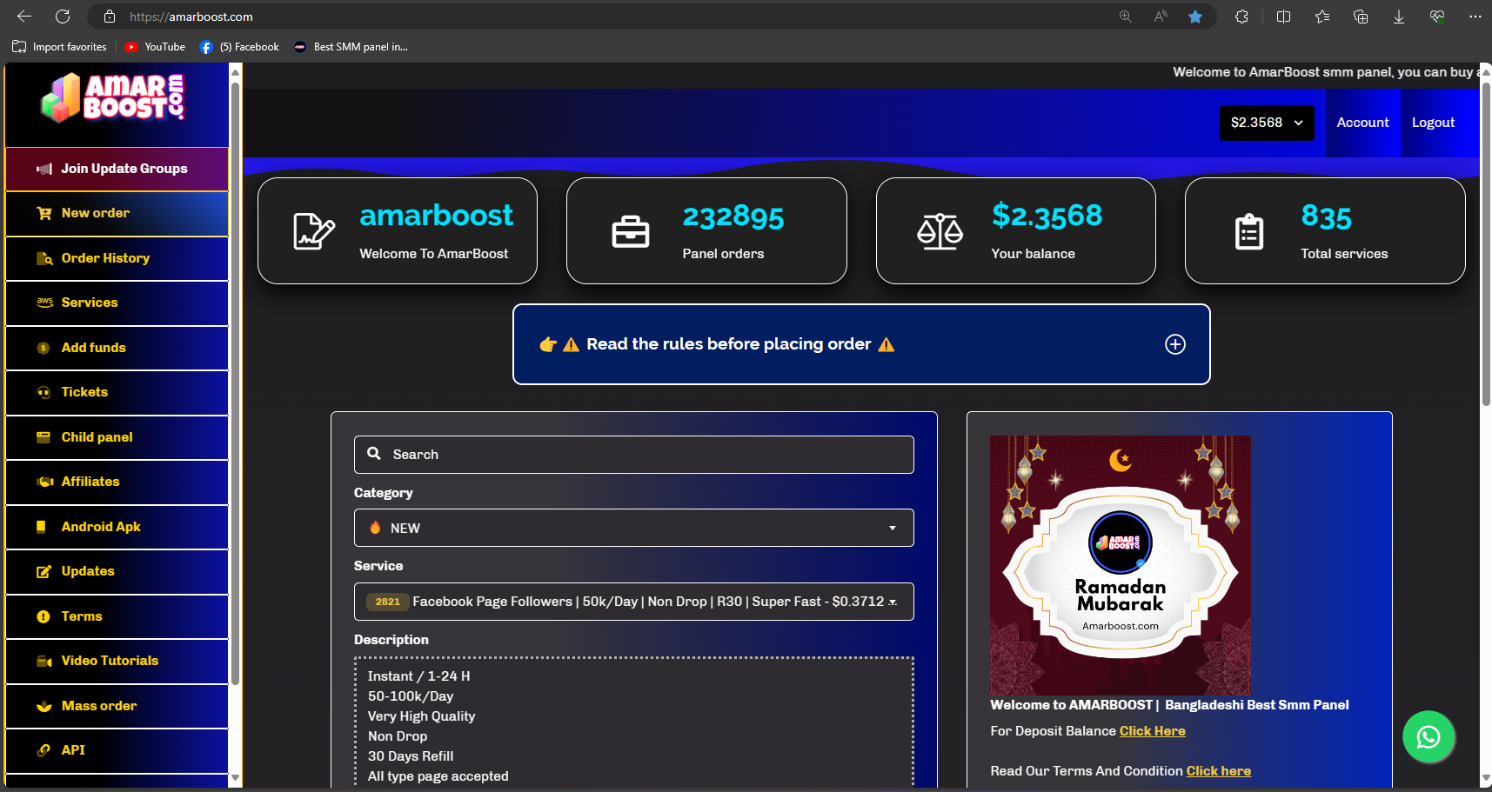Open Updates from the sidebar
Viewport: 1492px width, 792px height.
click(x=117, y=571)
